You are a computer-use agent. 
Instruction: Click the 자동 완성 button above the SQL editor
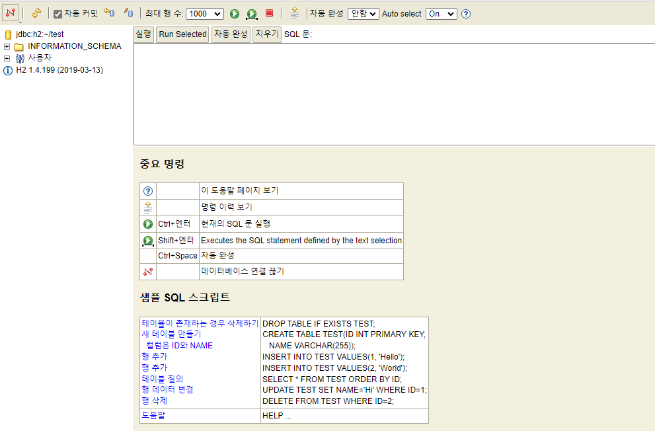(x=231, y=34)
